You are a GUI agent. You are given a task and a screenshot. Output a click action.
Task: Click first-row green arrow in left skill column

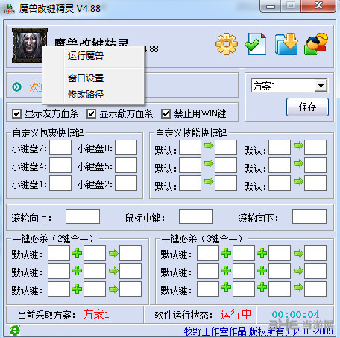pyautogui.click(x=209, y=145)
